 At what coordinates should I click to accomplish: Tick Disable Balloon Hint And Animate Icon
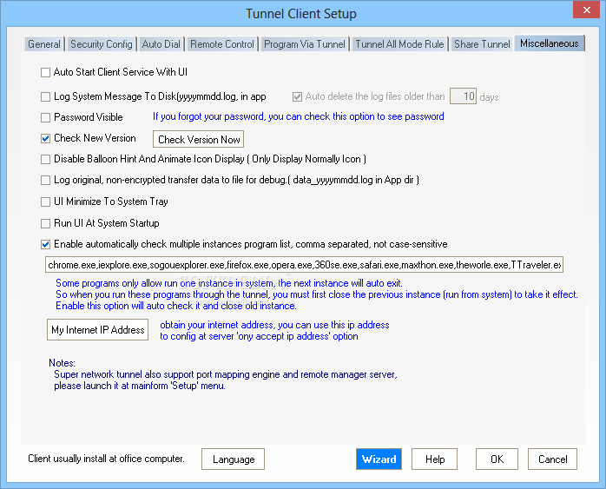(x=46, y=159)
